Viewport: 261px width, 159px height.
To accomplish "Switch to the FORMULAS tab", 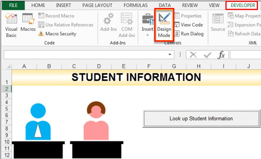I will [x=136, y=5].
